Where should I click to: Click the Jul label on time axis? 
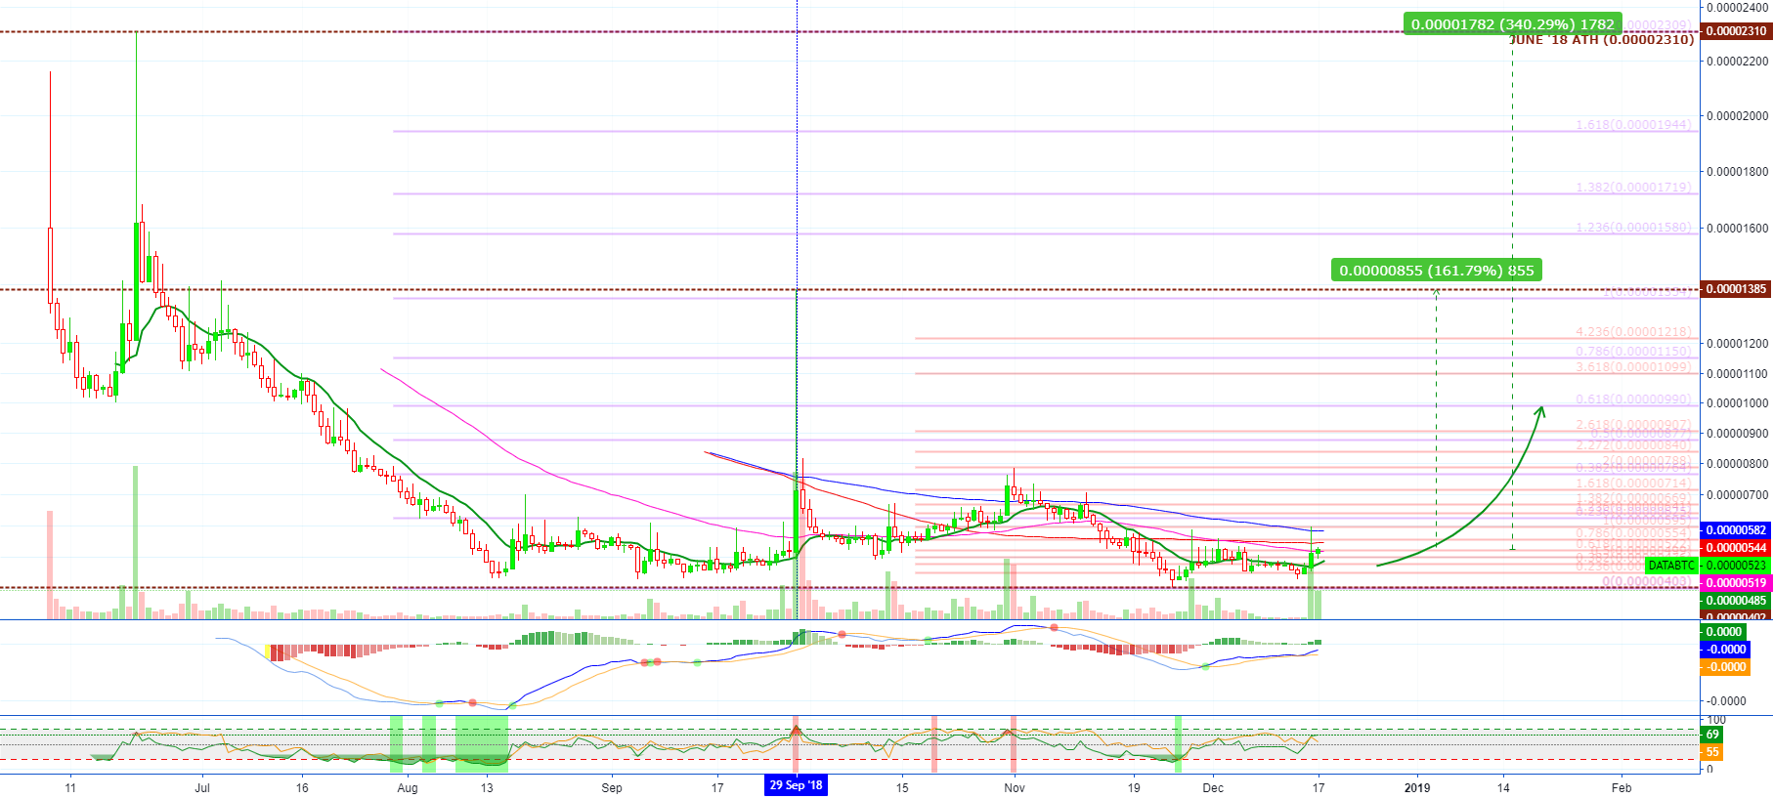click(202, 788)
